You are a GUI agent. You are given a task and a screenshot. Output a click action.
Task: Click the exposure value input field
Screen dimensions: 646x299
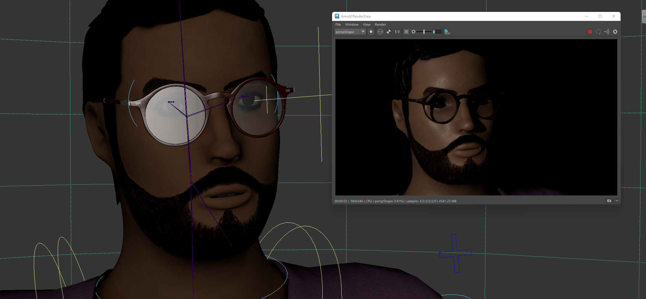click(437, 32)
